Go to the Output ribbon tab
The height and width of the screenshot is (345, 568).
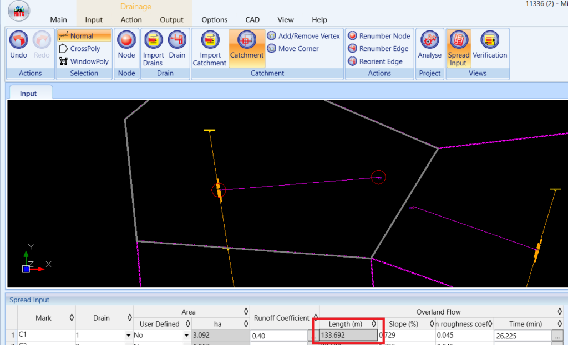tap(172, 19)
